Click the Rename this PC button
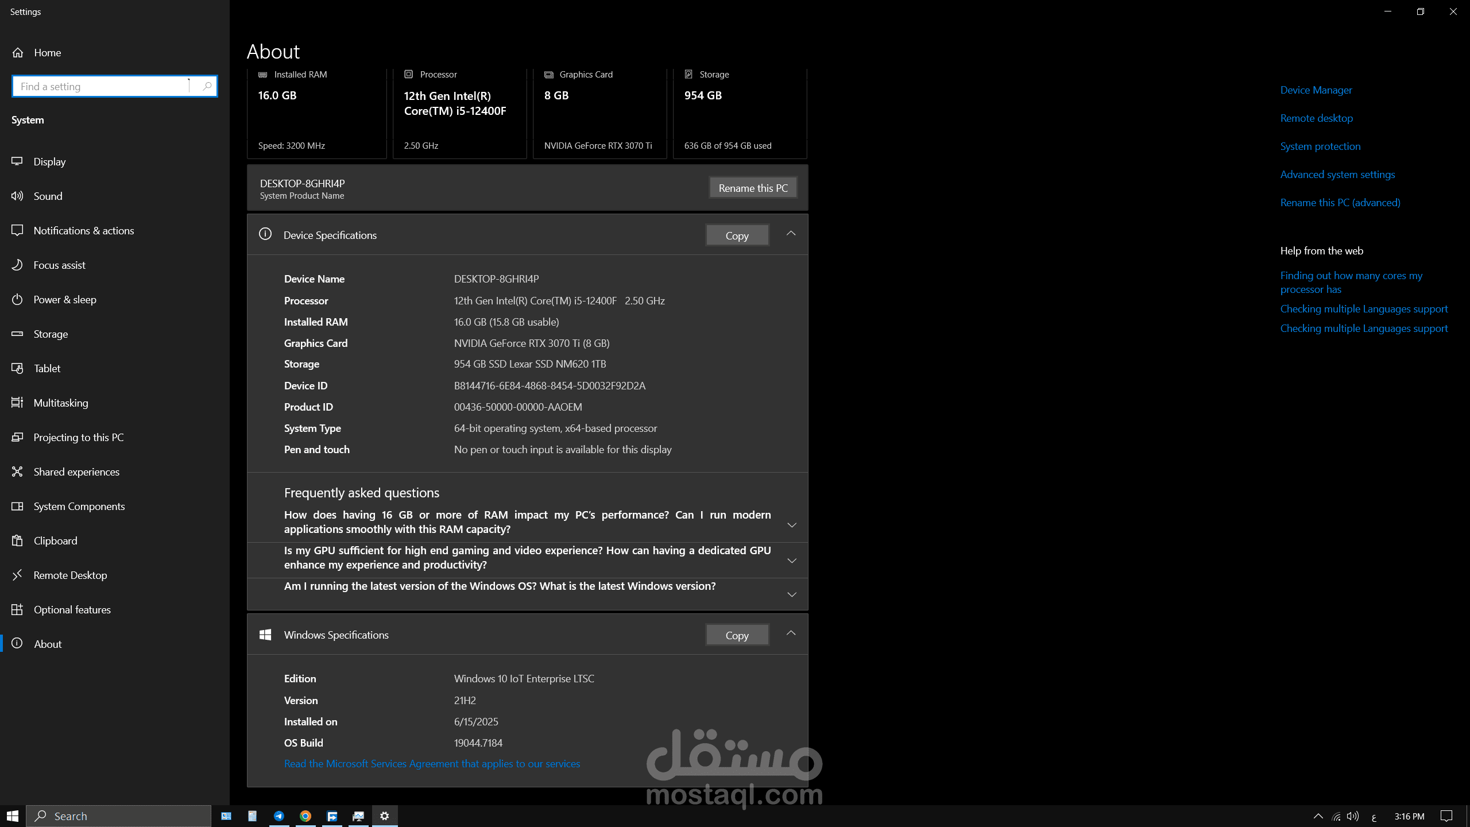Screen dimensions: 1470x827 pos(753,188)
